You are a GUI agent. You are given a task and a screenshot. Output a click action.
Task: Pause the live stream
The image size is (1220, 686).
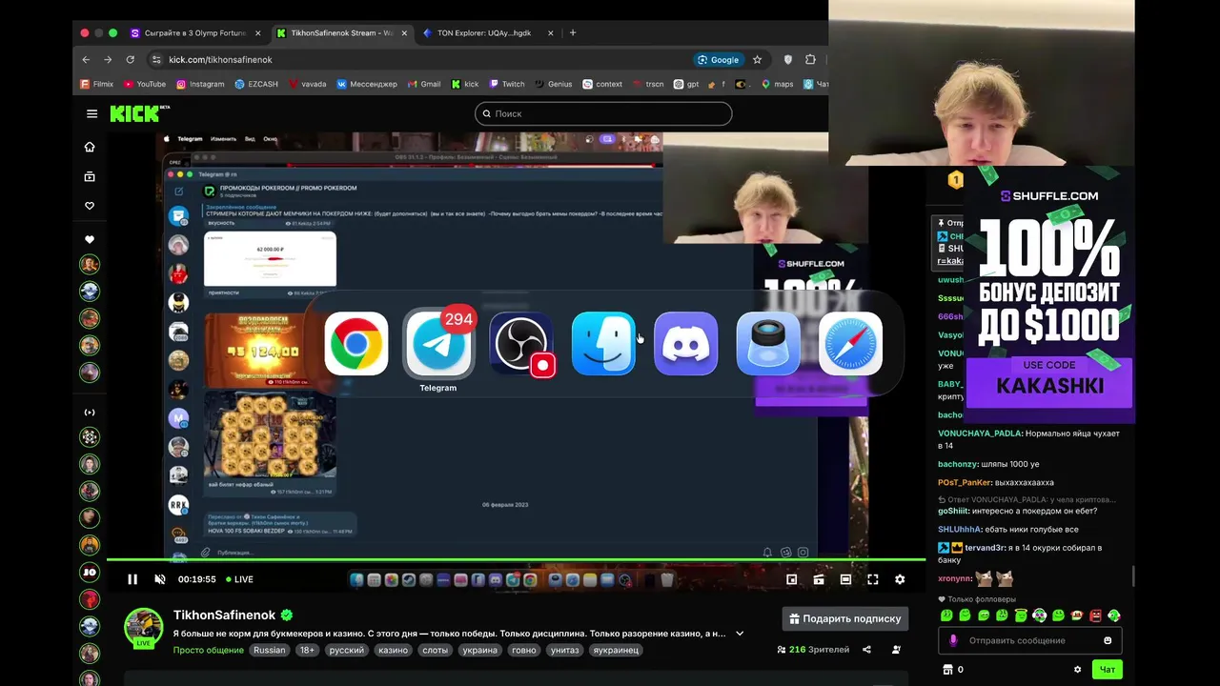[132, 579]
